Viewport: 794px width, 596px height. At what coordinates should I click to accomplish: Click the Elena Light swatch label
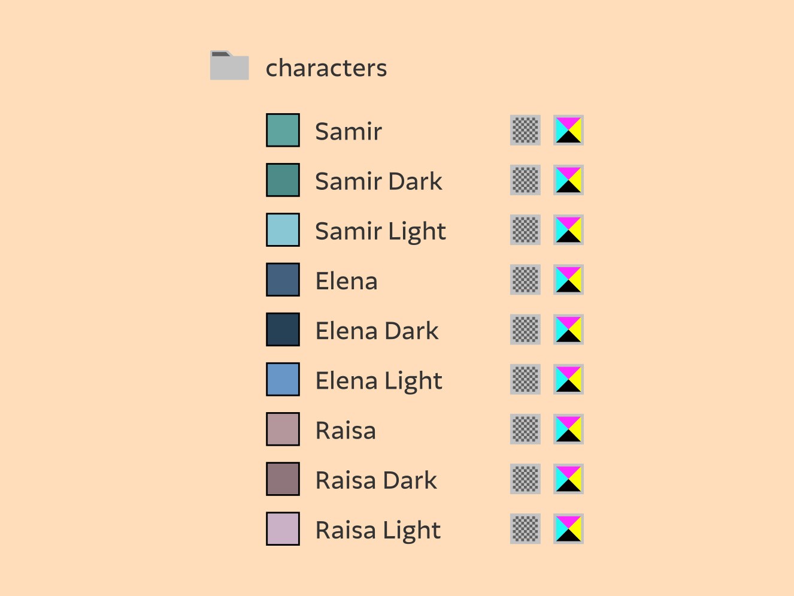[378, 382]
